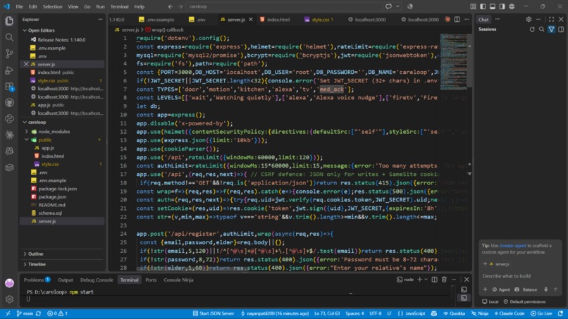Open the new terminal launch profile dropdown
568x319 pixels.
click(x=426, y=280)
